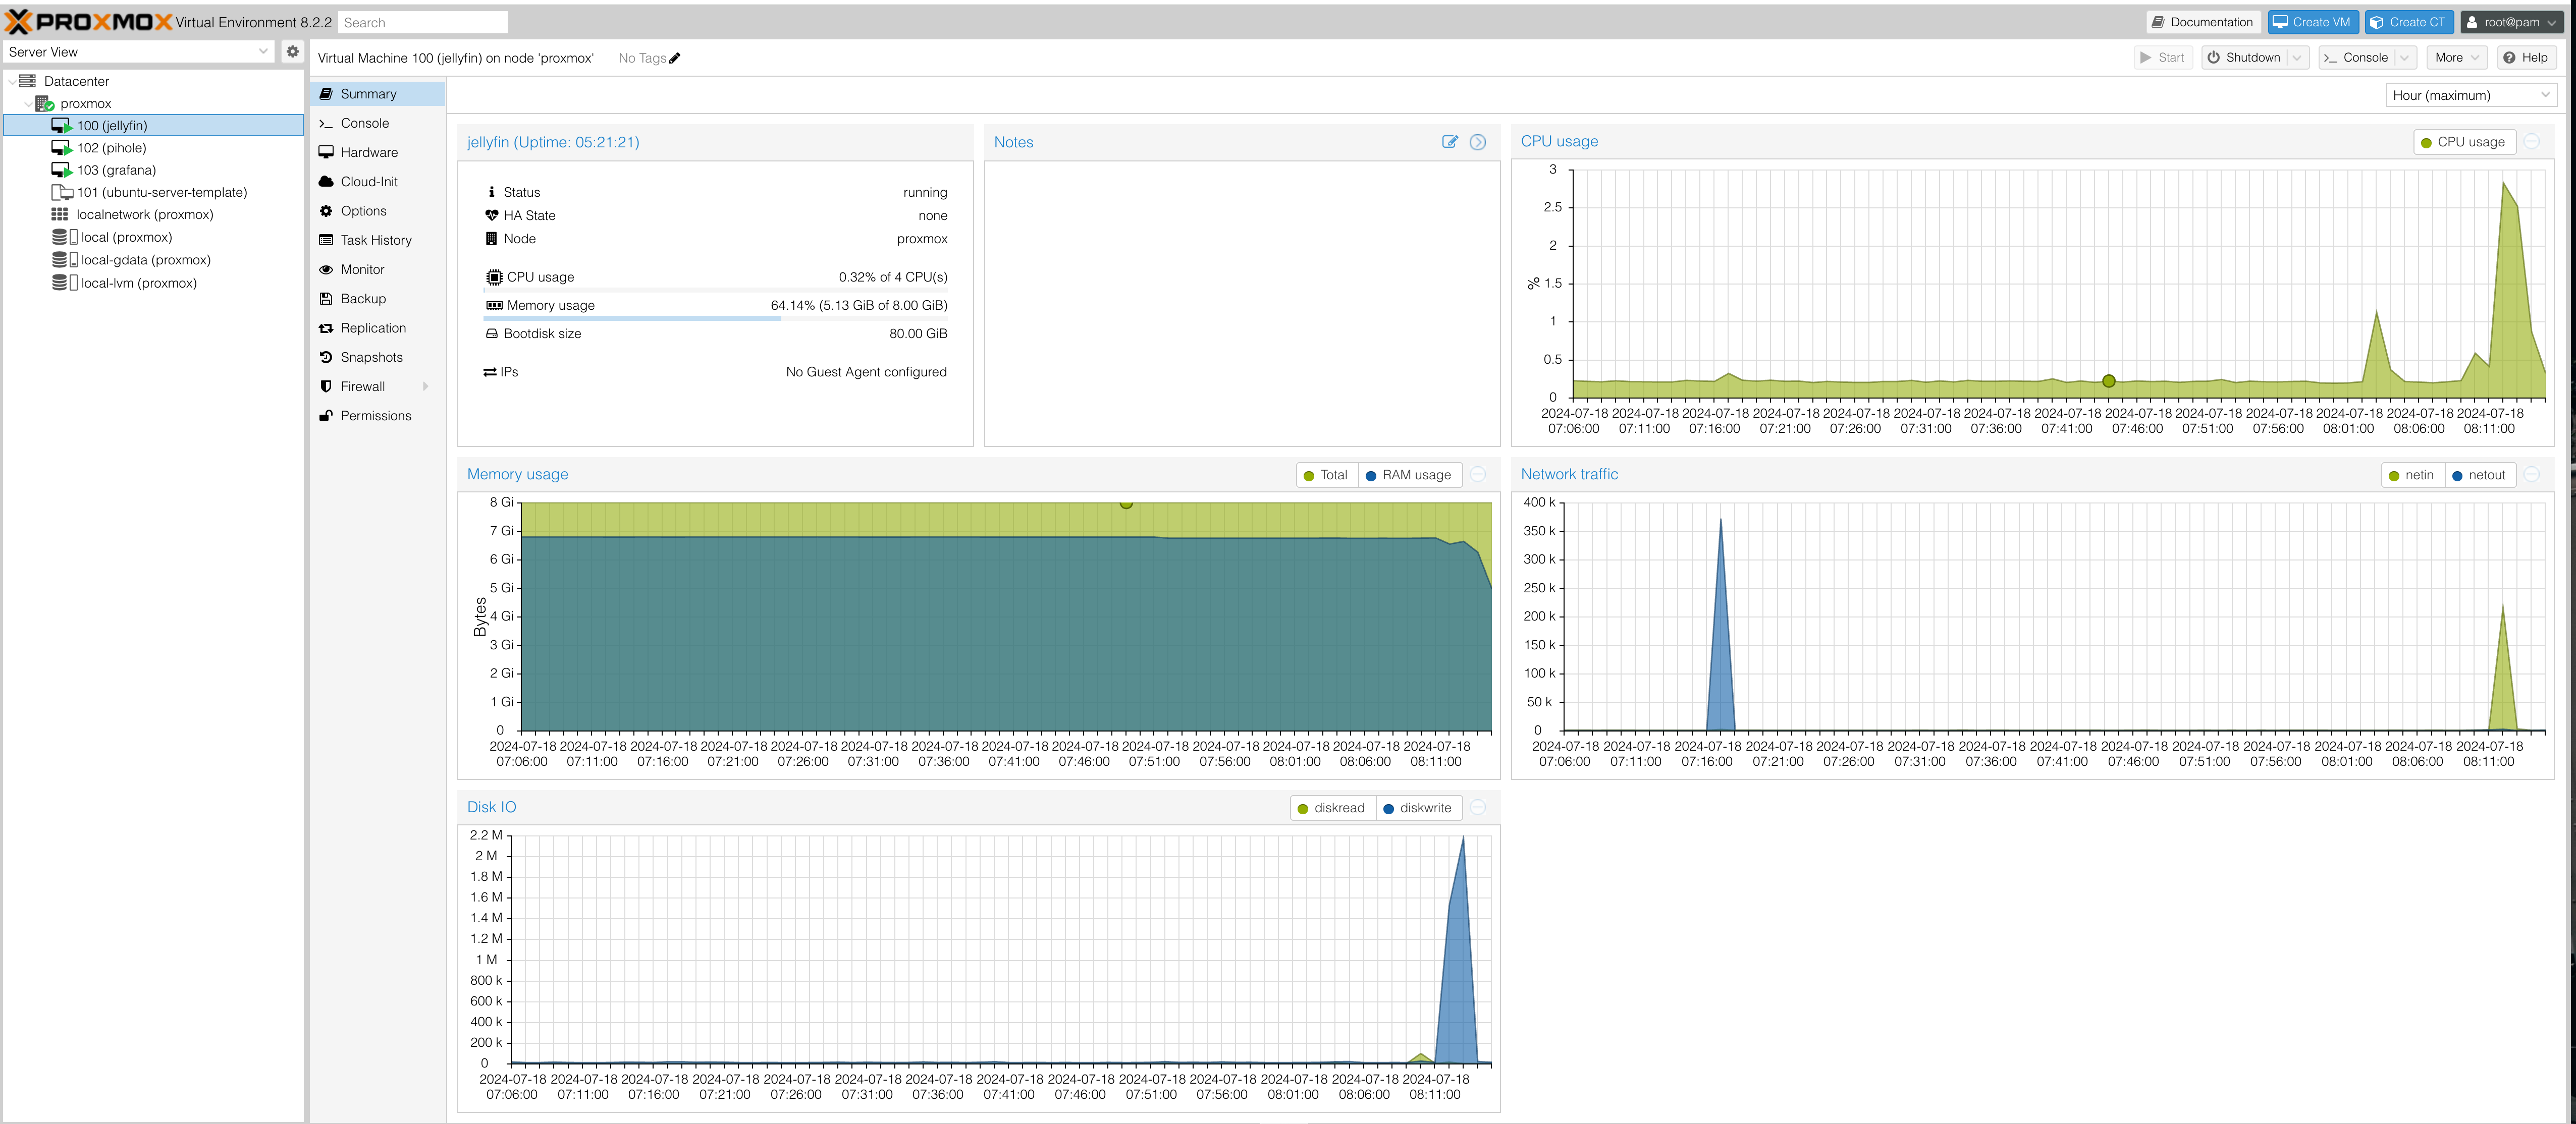This screenshot has height=1124, width=2576.
Task: Edit tags with pencil icon
Action: [x=675, y=58]
